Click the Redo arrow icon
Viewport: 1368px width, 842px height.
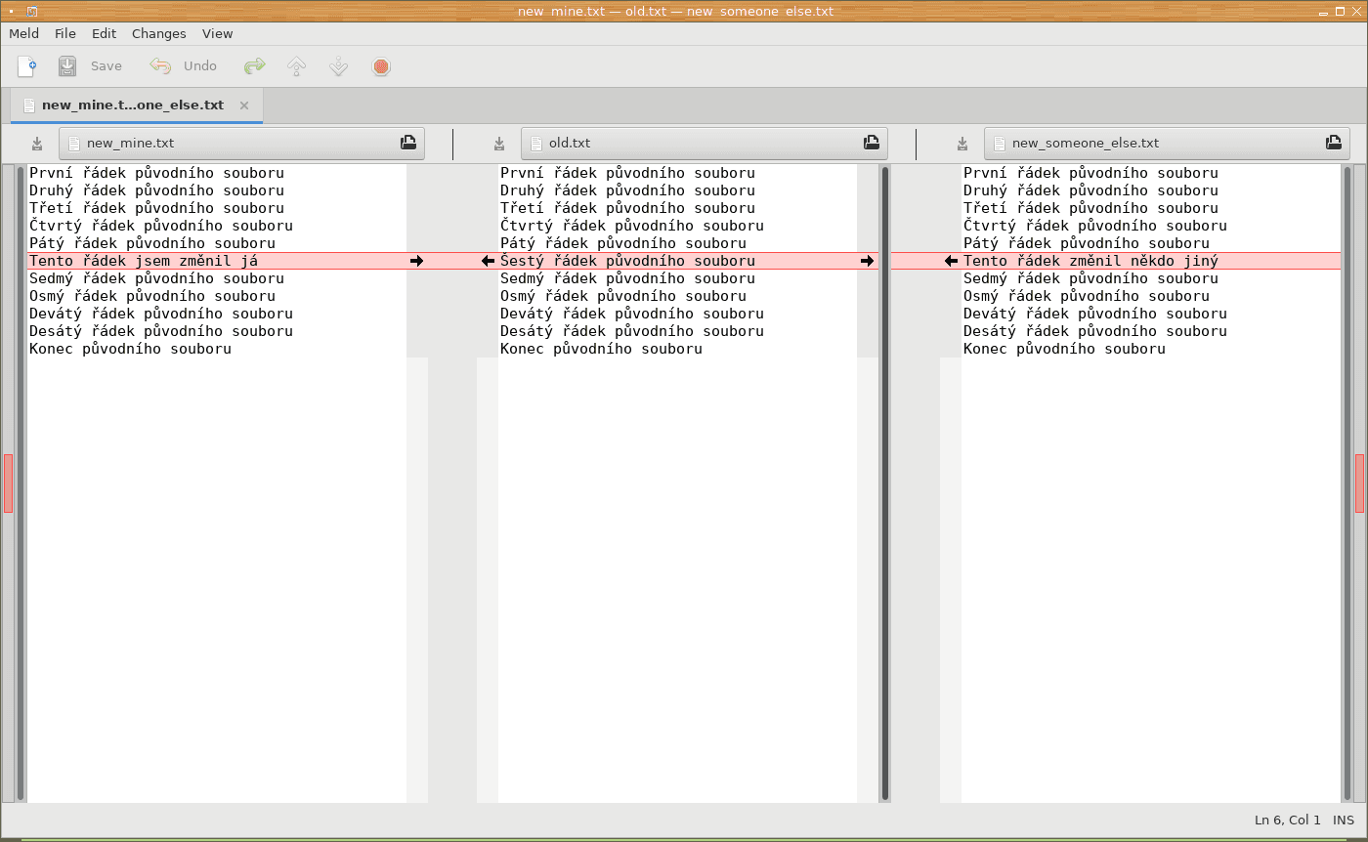pos(255,66)
